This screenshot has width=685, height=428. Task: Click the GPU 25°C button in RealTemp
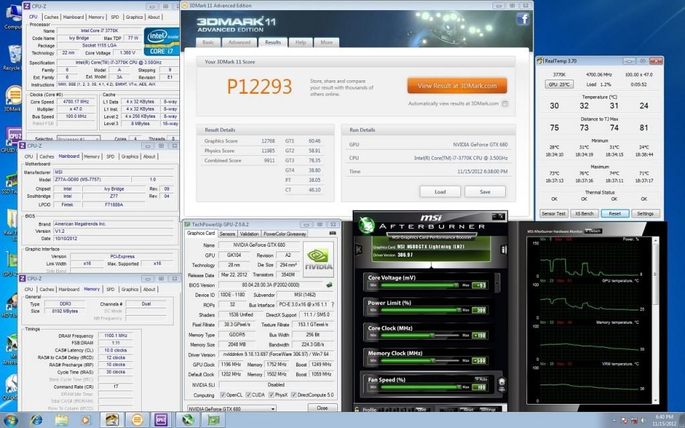(559, 84)
